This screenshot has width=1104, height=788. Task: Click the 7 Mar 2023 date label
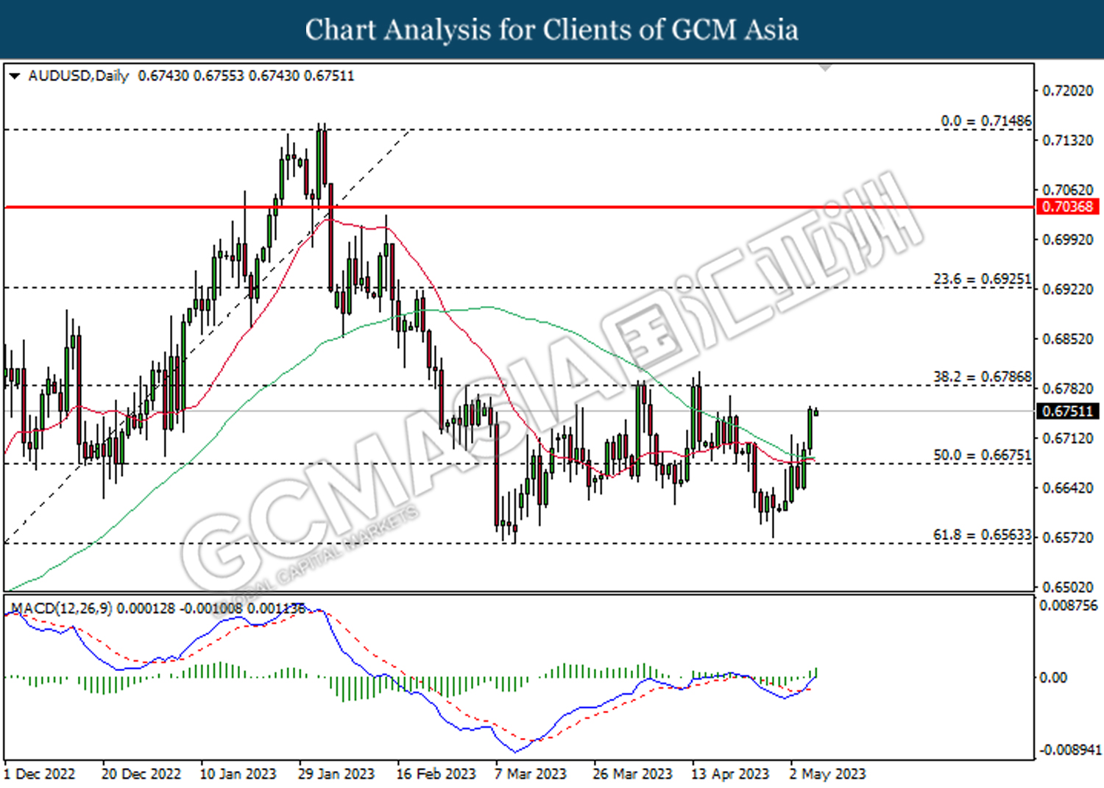click(x=531, y=774)
